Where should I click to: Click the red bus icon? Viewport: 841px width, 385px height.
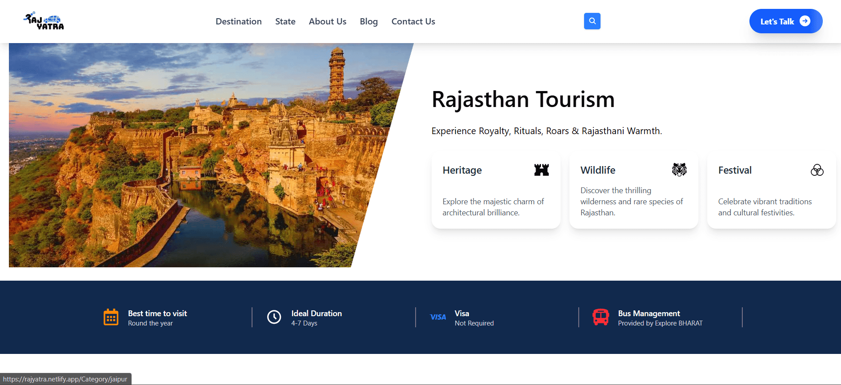tap(601, 317)
